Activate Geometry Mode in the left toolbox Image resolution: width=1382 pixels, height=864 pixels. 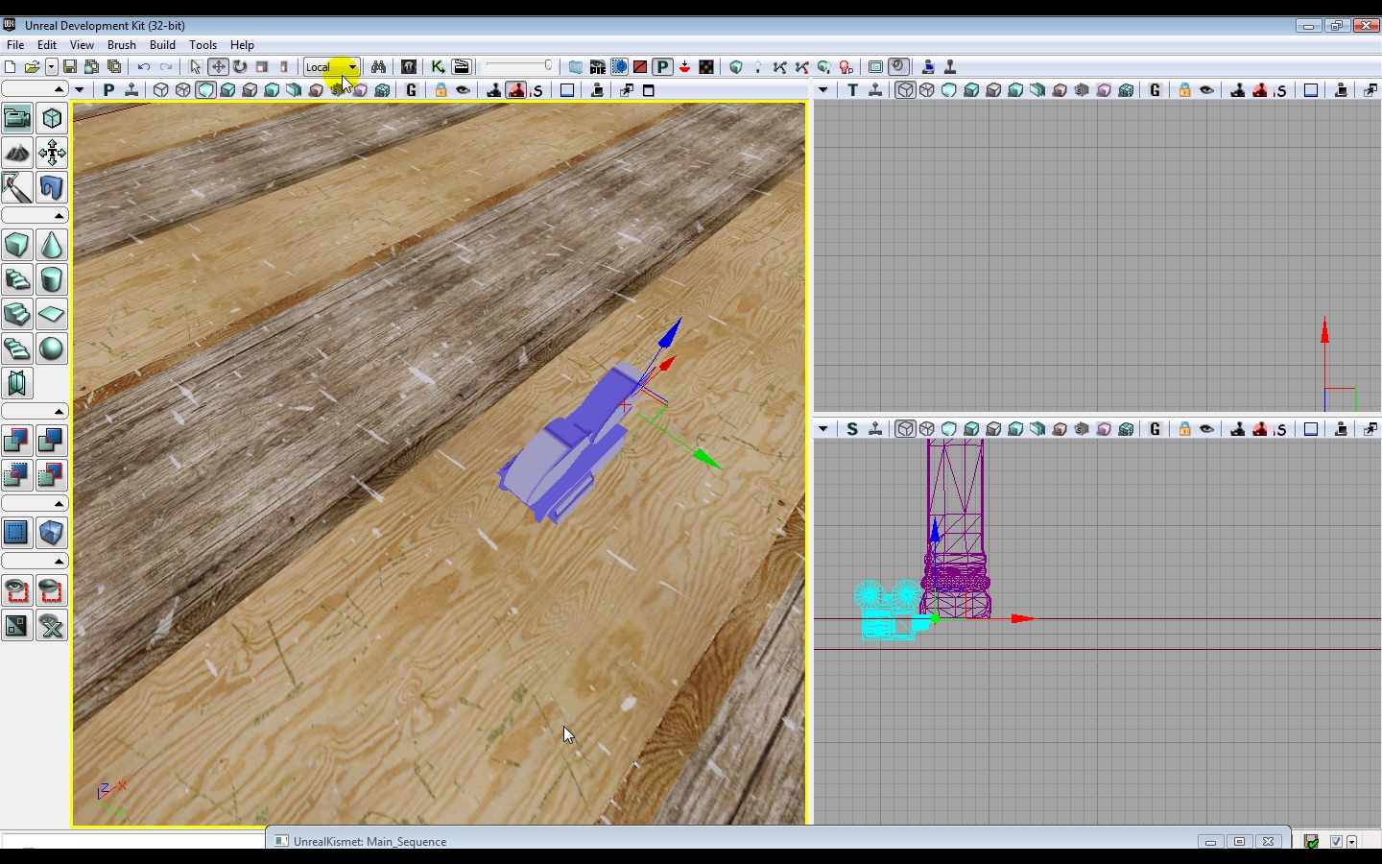click(x=52, y=118)
